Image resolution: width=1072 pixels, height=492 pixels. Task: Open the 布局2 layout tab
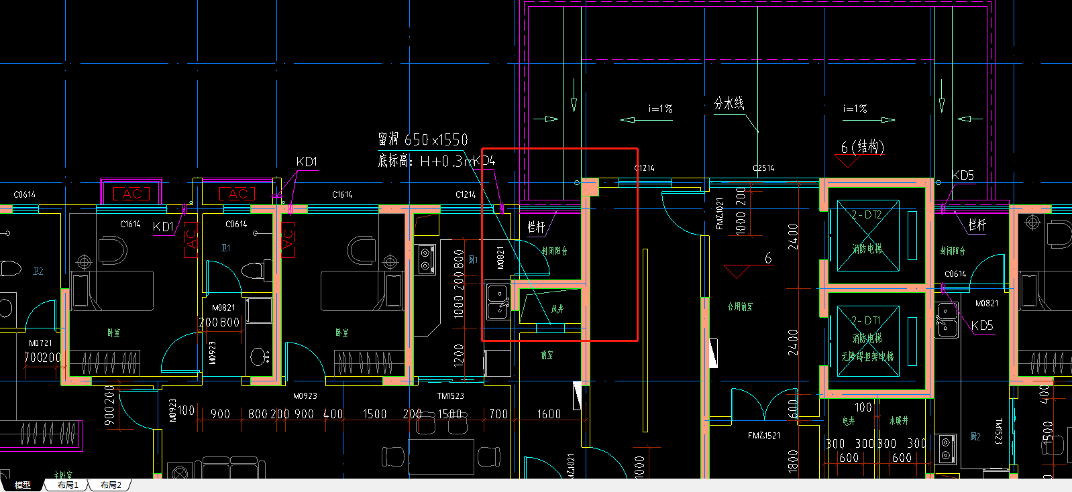click(x=111, y=485)
